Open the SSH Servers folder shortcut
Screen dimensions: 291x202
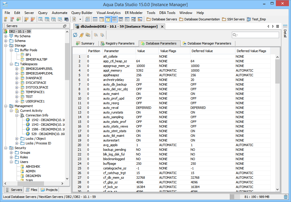coord(233,20)
